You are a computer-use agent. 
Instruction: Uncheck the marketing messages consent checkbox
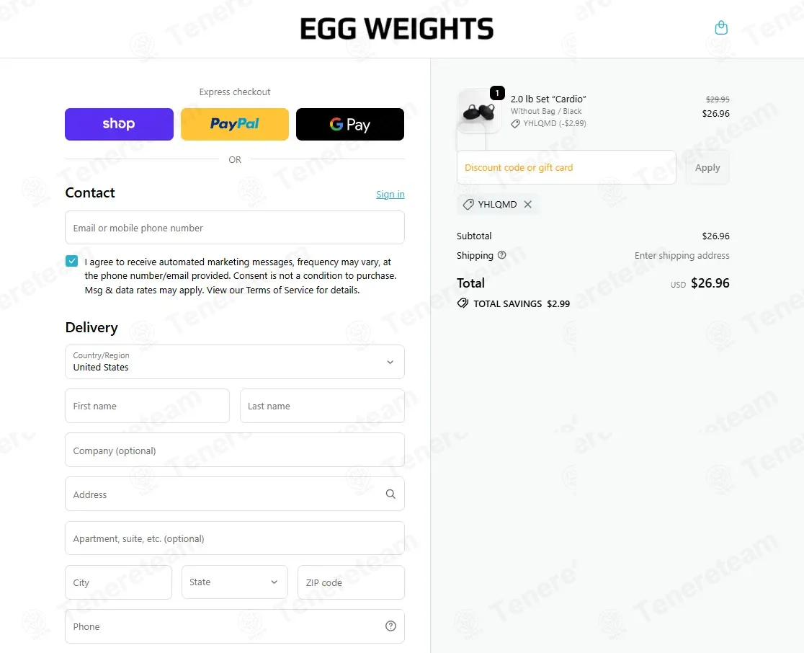[x=71, y=261]
